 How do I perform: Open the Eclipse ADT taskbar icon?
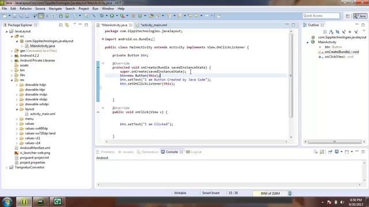pyautogui.click(x=24, y=202)
